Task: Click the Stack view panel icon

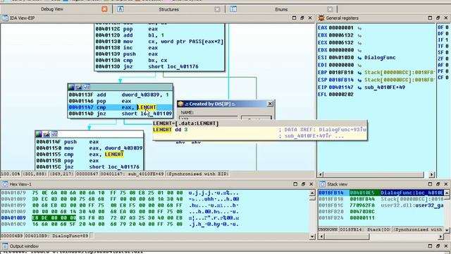Action: tap(323, 184)
